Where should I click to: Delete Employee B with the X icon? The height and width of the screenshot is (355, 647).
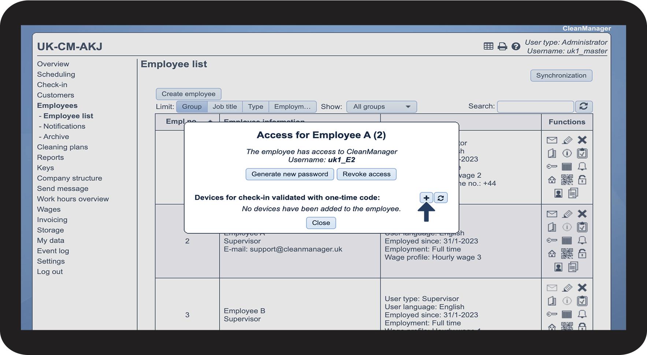[582, 288]
